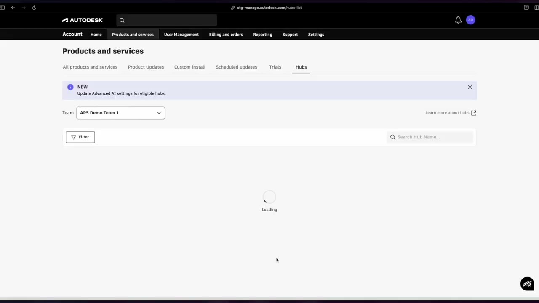The width and height of the screenshot is (539, 303).
Task: Click the blue info icon in the banner
Action: pyautogui.click(x=70, y=87)
